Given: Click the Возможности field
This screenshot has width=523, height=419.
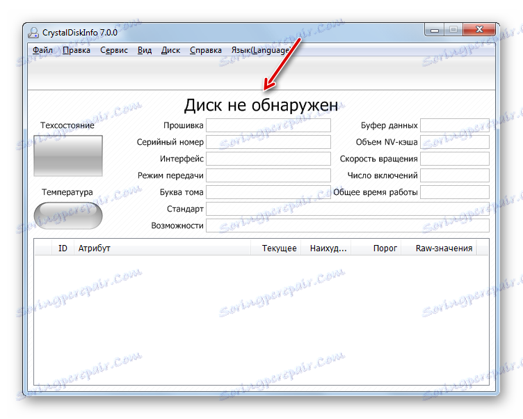Looking at the screenshot, I should [x=348, y=226].
